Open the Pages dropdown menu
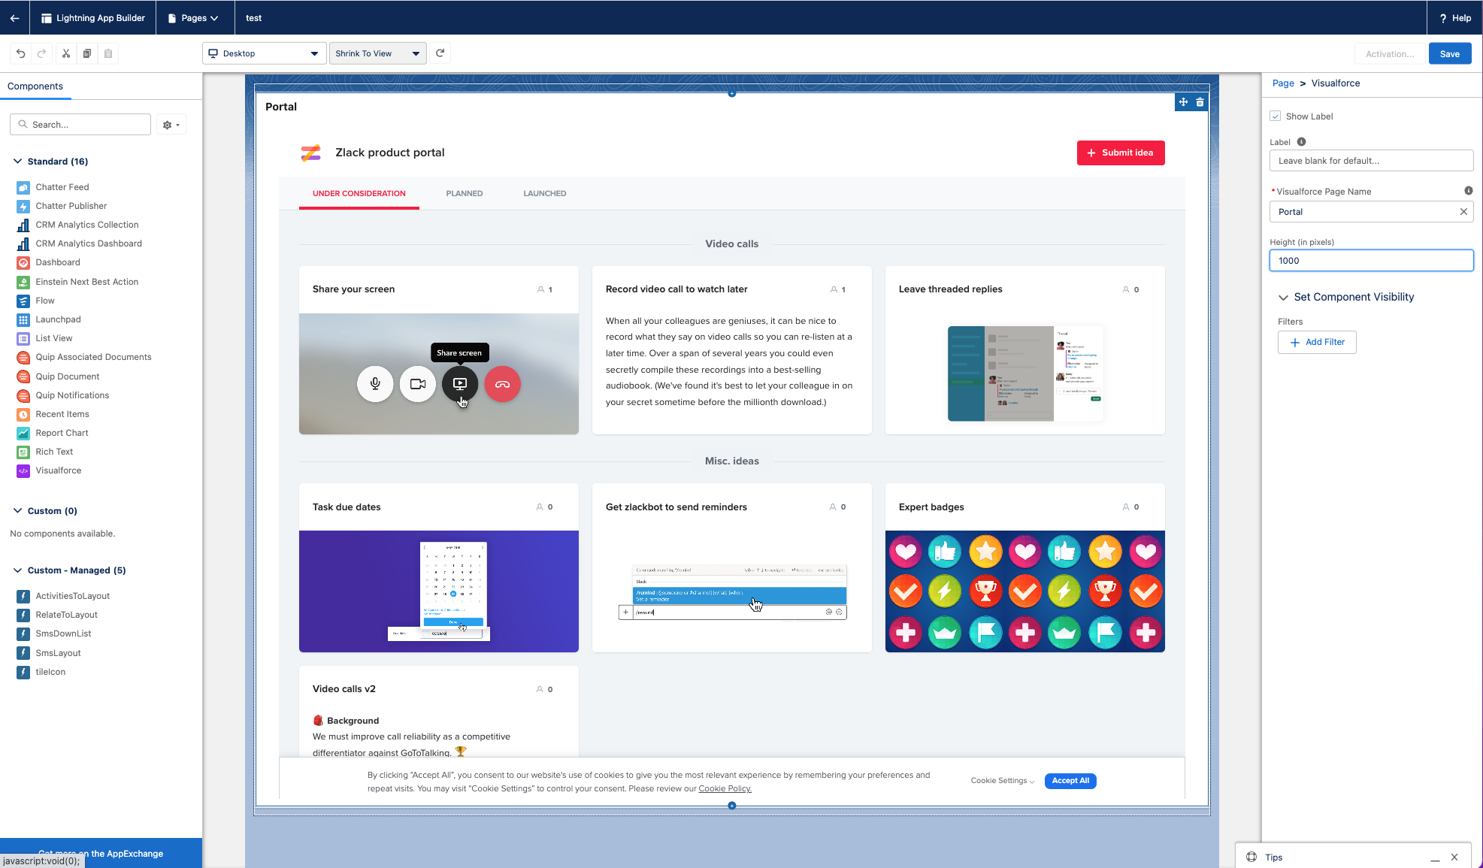This screenshot has height=868, width=1483. coord(193,18)
